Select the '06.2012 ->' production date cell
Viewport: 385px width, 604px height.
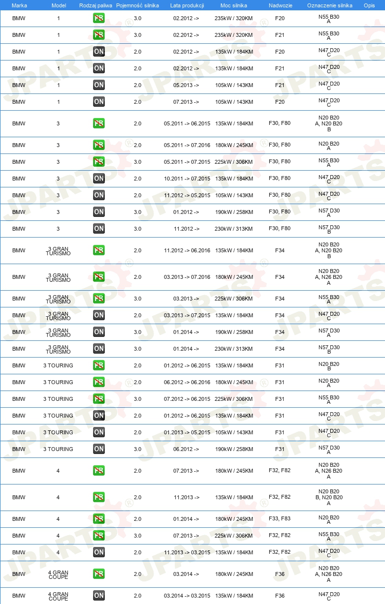tap(186, 449)
